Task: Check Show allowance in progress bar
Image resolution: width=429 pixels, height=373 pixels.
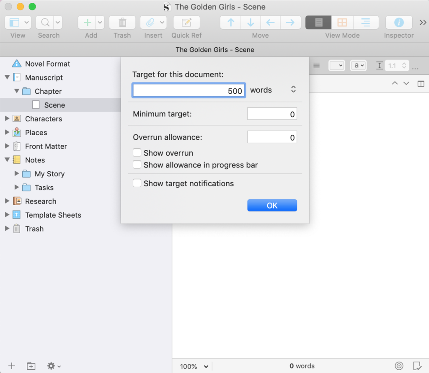Action: [137, 165]
